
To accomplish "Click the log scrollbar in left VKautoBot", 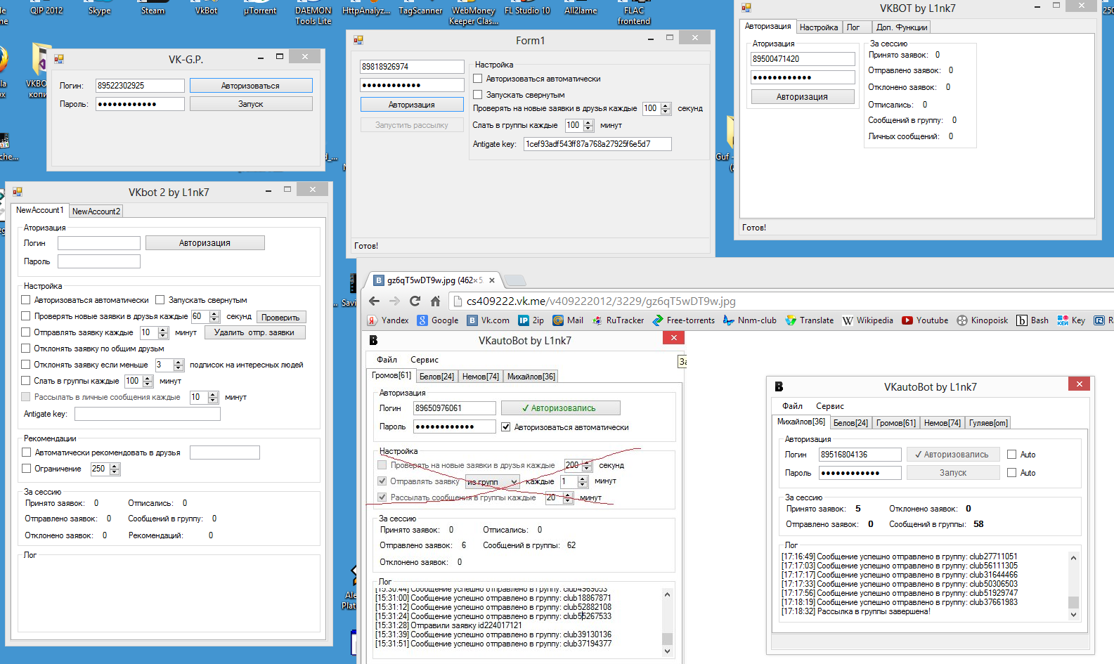I will tap(668, 623).
